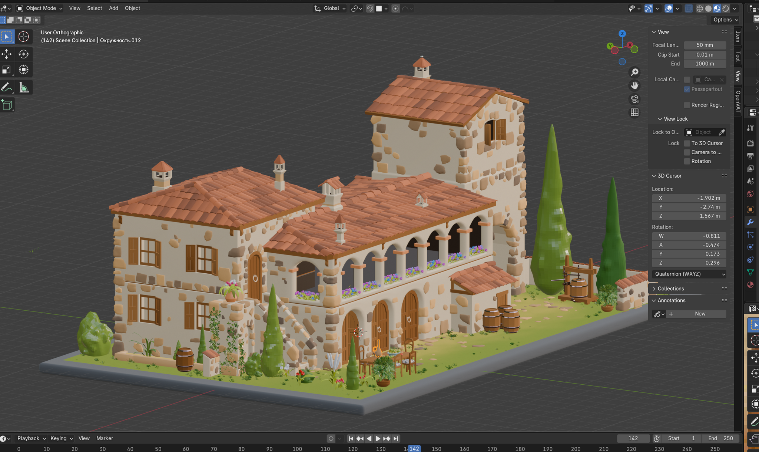The width and height of the screenshot is (759, 452).
Task: Click the hand pan view icon
Action: (x=634, y=85)
